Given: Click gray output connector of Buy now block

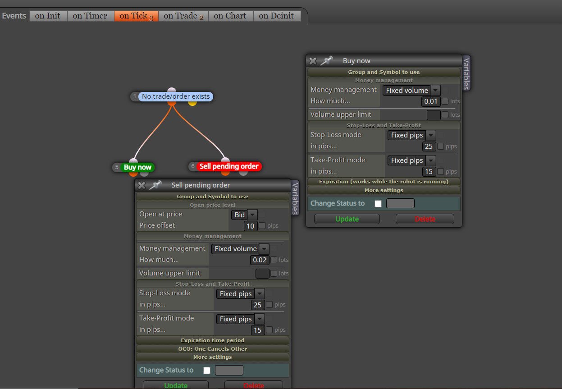Looking at the screenshot, I should coord(144,174).
